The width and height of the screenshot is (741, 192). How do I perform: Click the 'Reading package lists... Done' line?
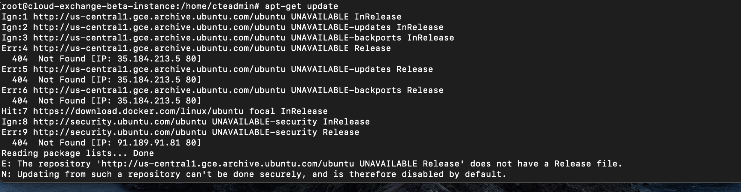click(78, 153)
